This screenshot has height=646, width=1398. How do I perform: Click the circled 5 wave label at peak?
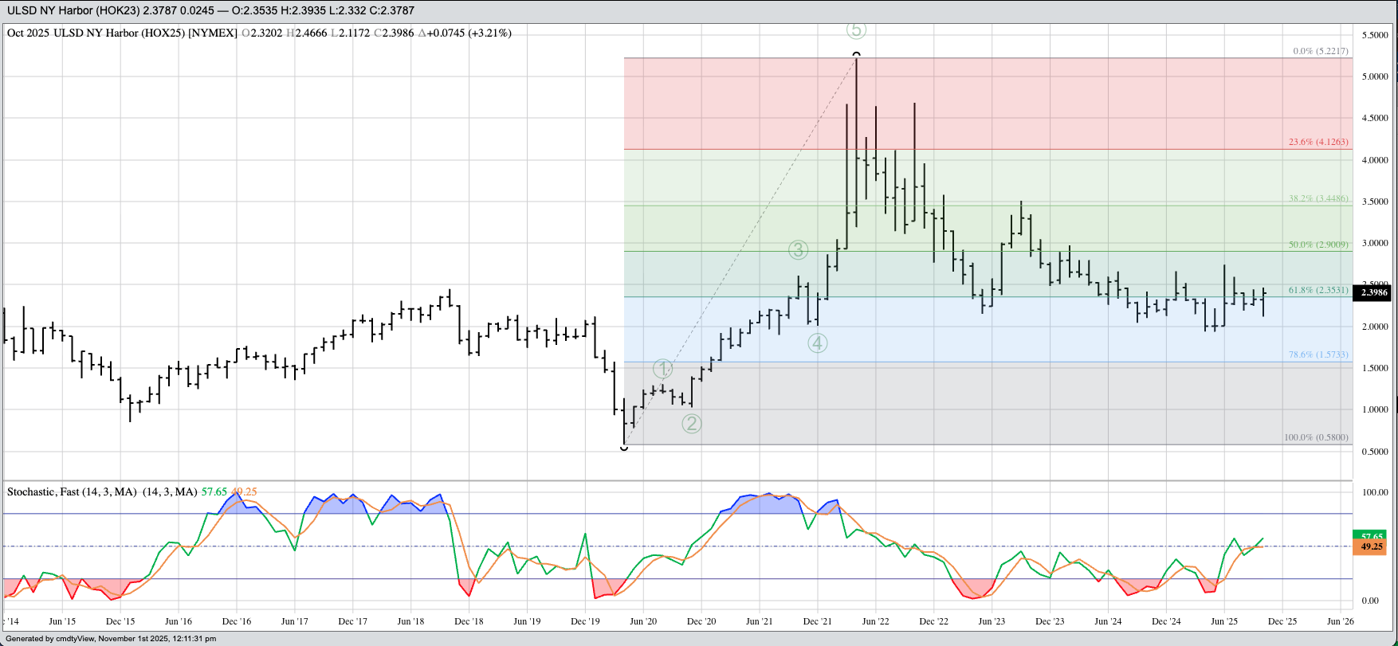tap(856, 30)
